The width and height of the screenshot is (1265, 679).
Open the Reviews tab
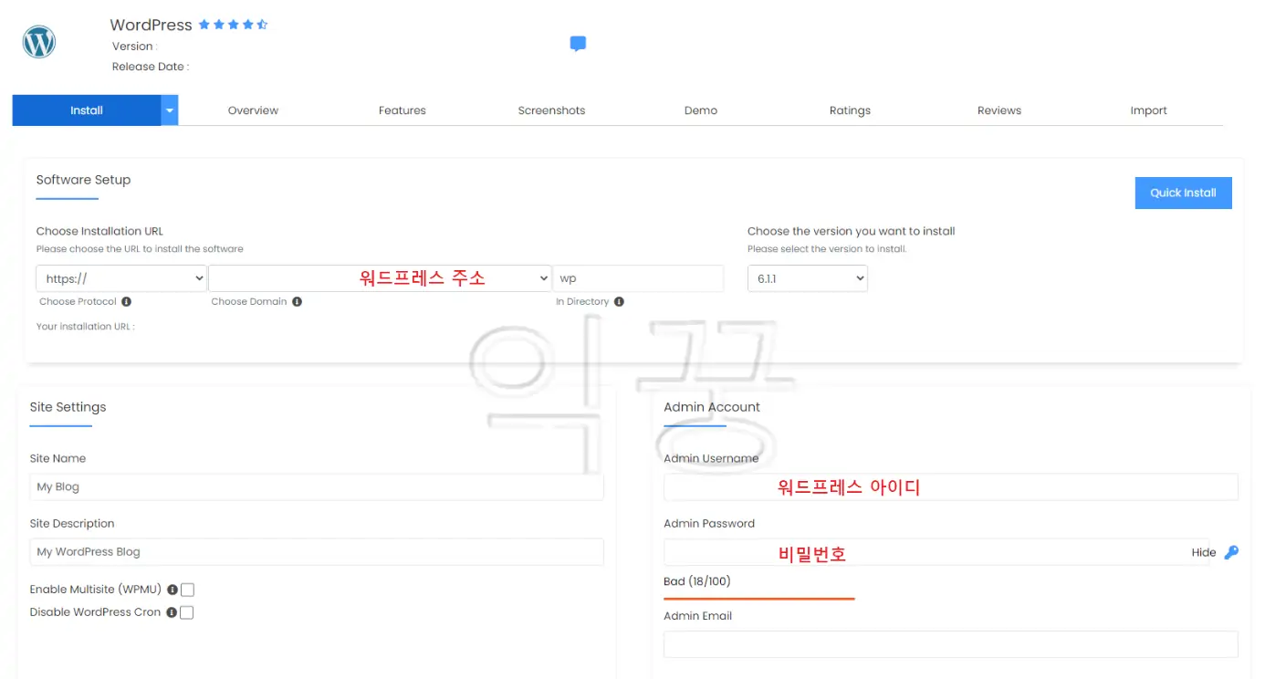998,110
